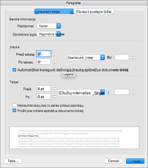Adjust the Prieš tekstą stepper arrows
This screenshot has height=168, width=148.
[x=55, y=54]
